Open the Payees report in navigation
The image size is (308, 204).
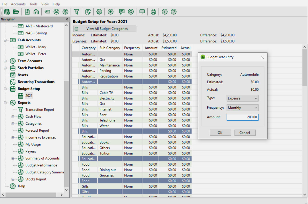point(31,151)
